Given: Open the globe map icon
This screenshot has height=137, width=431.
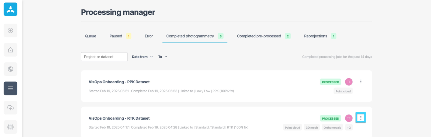Looking at the screenshot, I should [x=11, y=69].
